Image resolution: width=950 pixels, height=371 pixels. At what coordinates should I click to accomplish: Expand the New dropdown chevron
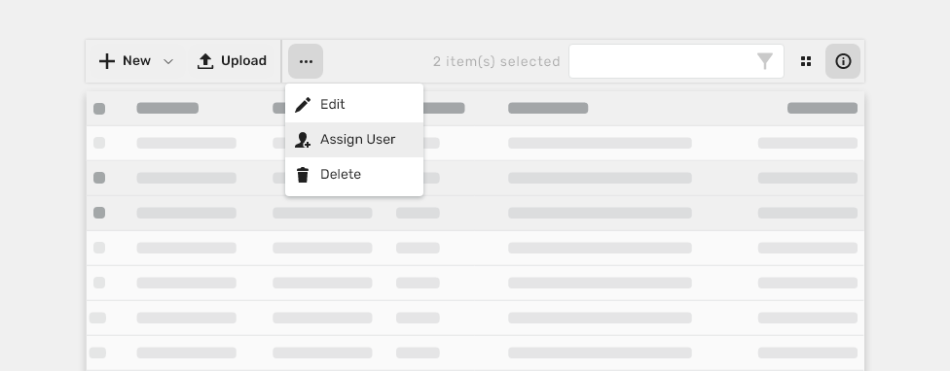pos(168,61)
